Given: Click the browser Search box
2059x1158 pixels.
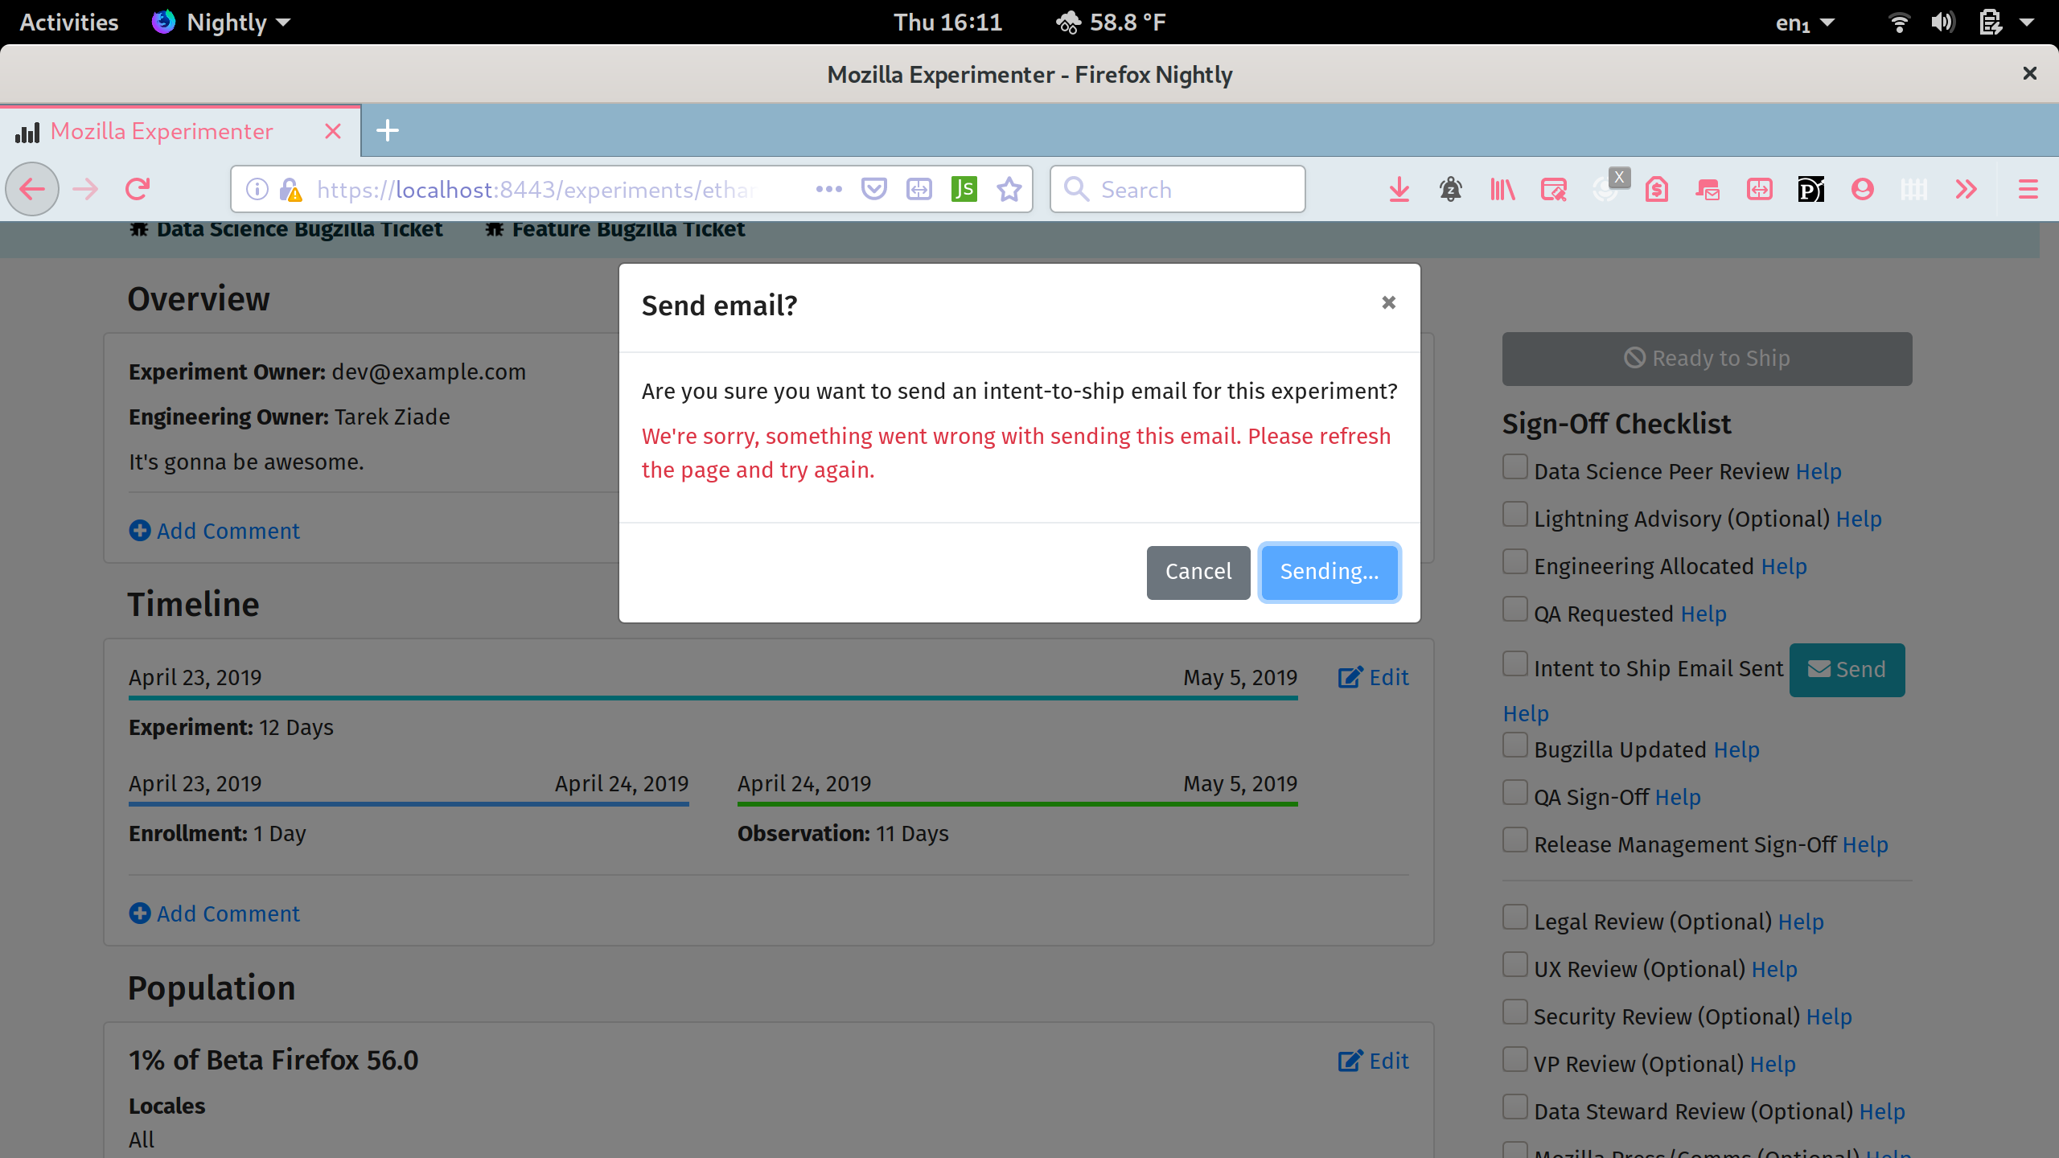Looking at the screenshot, I should click(1177, 190).
